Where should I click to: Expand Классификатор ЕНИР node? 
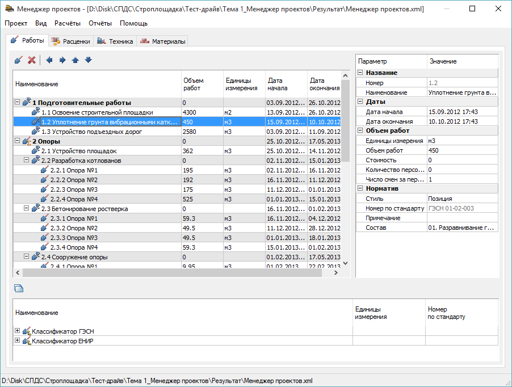coord(17,340)
